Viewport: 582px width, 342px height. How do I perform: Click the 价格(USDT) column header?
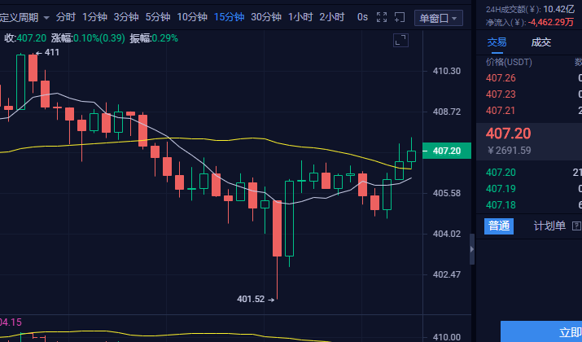pos(509,62)
